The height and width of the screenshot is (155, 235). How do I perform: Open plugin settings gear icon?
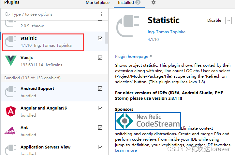click(x=153, y=2)
